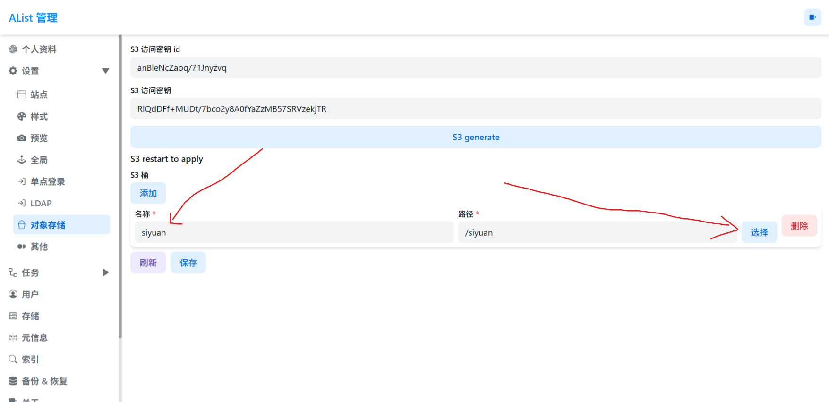This screenshot has width=829, height=402.
Task: Click the "S3 访问密钥 id" label
Action: click(155, 49)
